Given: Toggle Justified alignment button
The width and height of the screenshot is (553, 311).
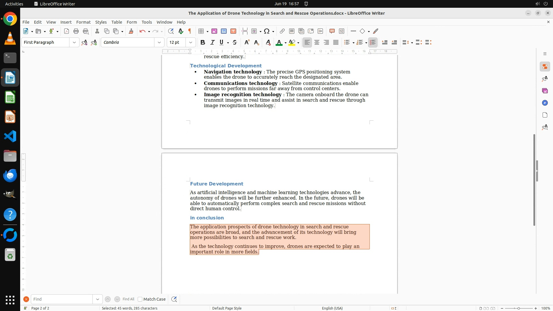Looking at the screenshot, I should (336, 42).
